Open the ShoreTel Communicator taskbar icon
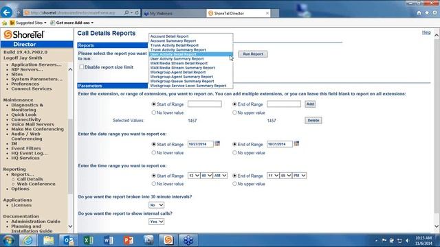 (x=168, y=240)
